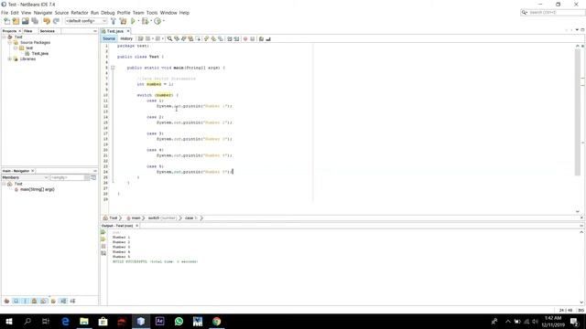
Task: Click the Uncomment icon at editor toolbar end
Action: (x=268, y=38)
